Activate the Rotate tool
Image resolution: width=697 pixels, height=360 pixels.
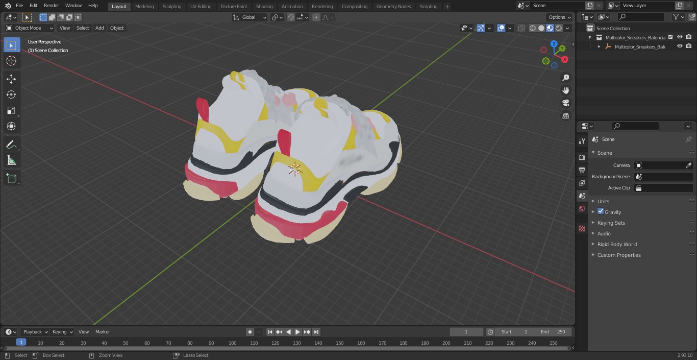[x=11, y=94]
